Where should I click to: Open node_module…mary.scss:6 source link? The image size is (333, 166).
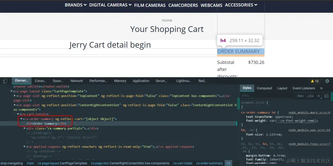(309, 113)
